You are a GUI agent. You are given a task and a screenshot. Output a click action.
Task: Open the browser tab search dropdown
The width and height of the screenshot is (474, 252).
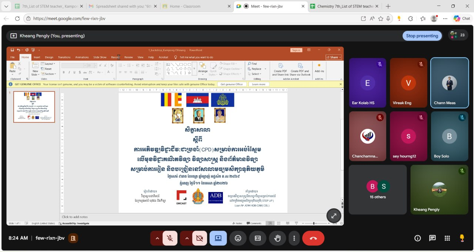6,6
